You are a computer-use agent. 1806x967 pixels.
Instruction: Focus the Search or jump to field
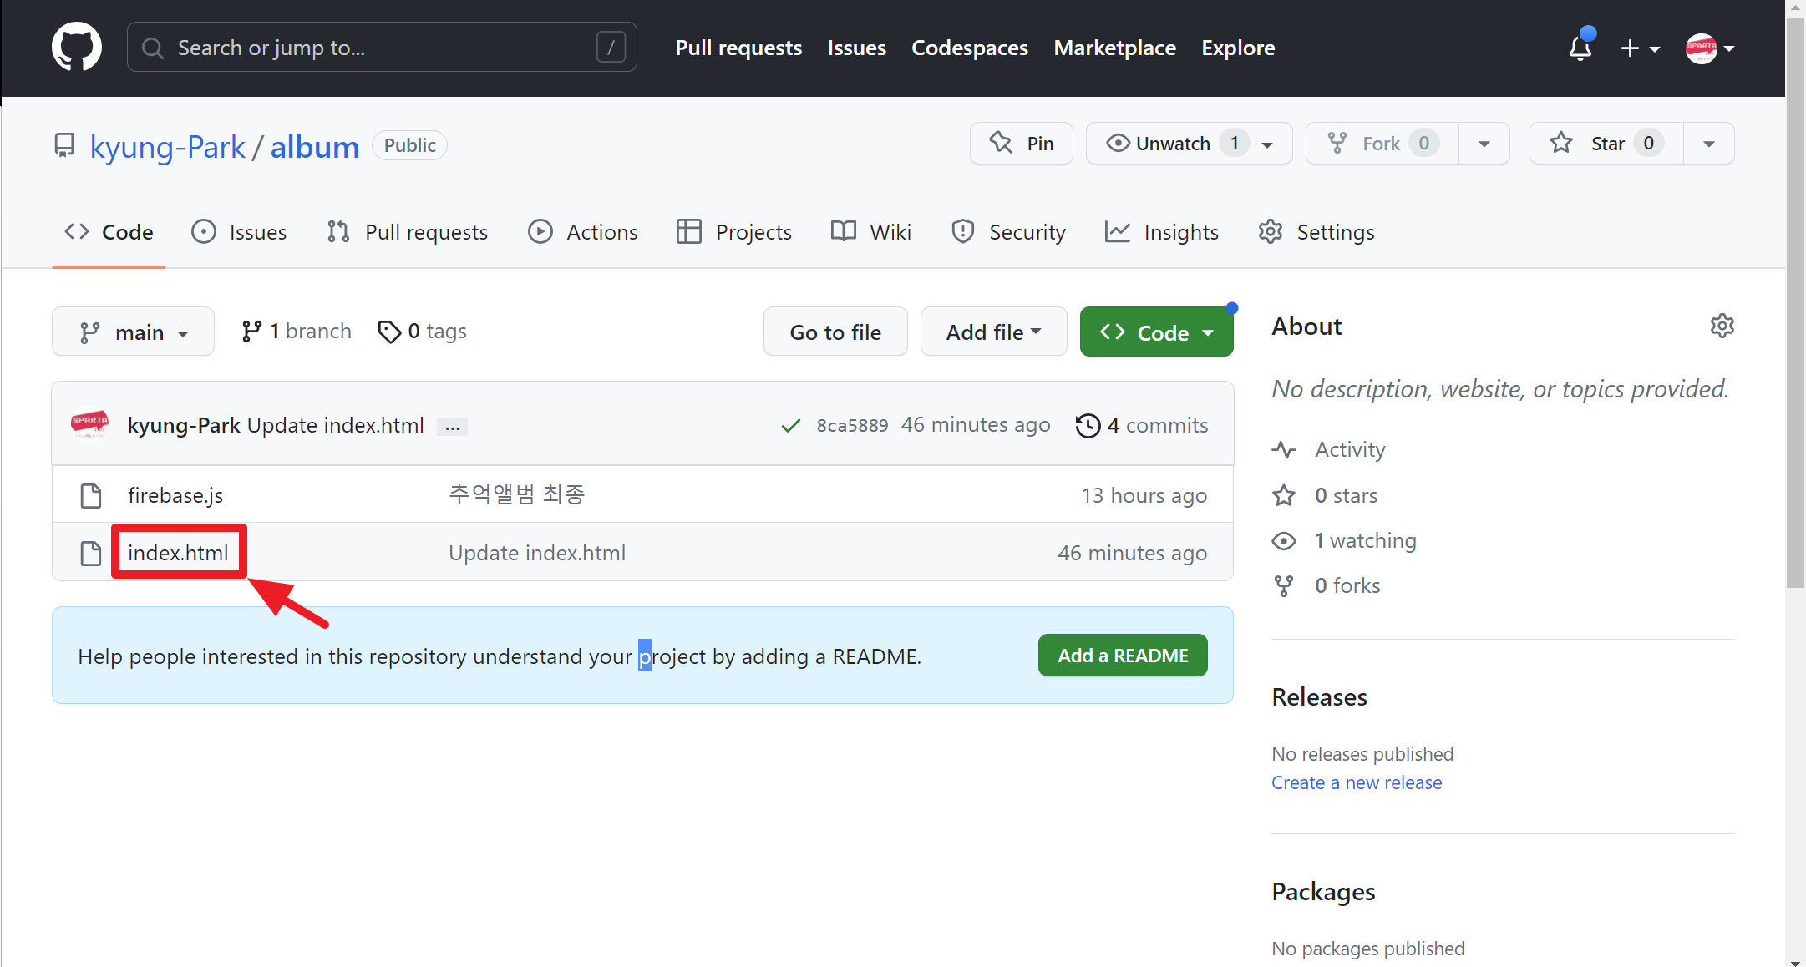(381, 48)
